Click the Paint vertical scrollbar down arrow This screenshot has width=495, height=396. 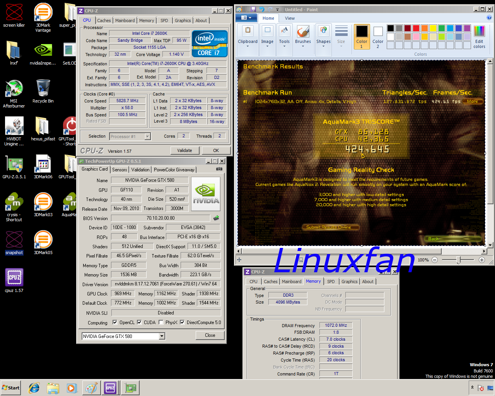(x=490, y=245)
